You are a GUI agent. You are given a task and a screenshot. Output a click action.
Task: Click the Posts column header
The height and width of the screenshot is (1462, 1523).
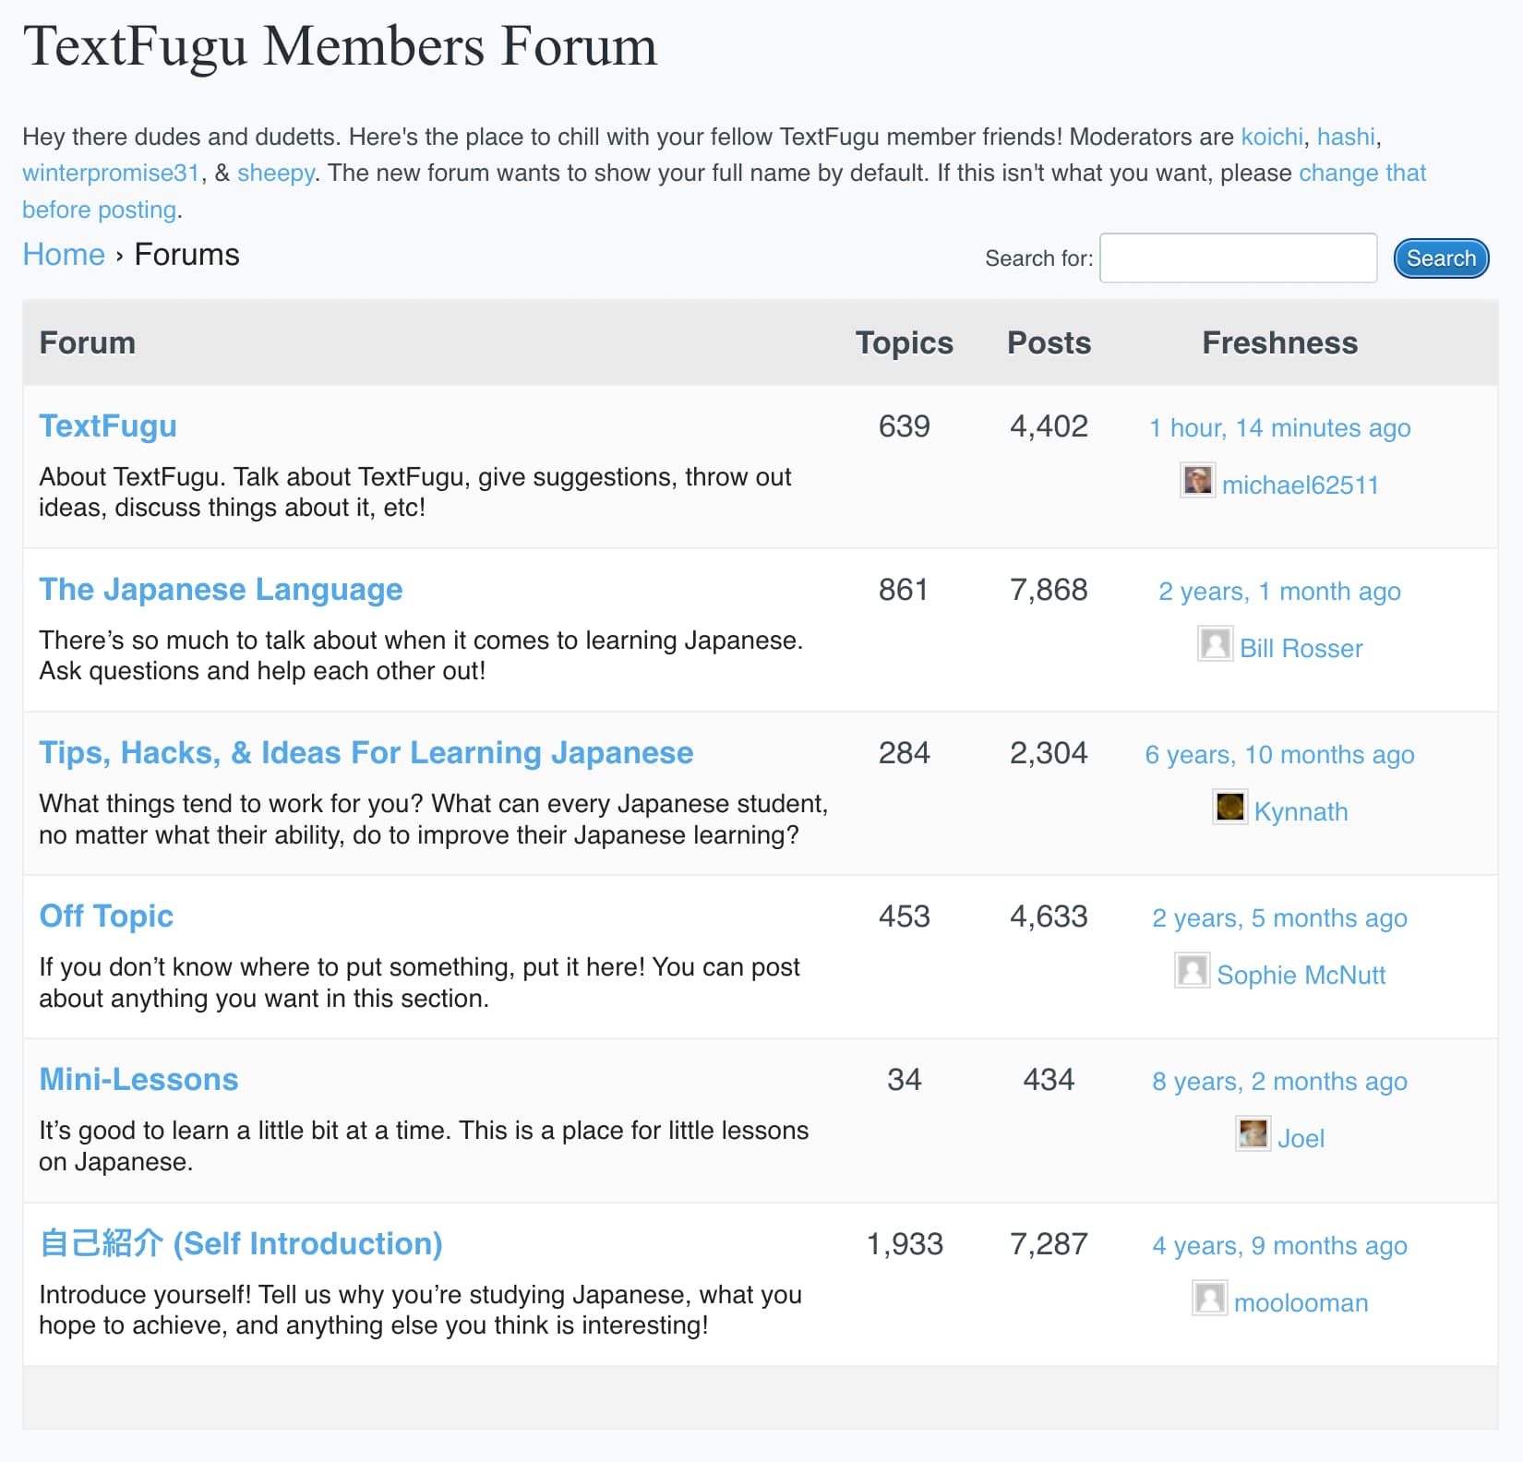(1049, 343)
